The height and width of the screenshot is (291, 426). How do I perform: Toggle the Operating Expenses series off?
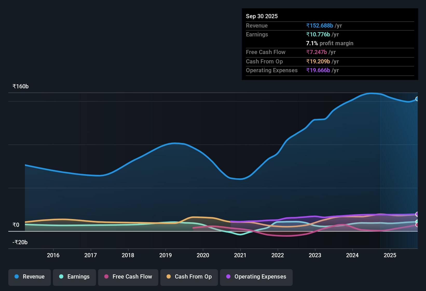click(256, 277)
